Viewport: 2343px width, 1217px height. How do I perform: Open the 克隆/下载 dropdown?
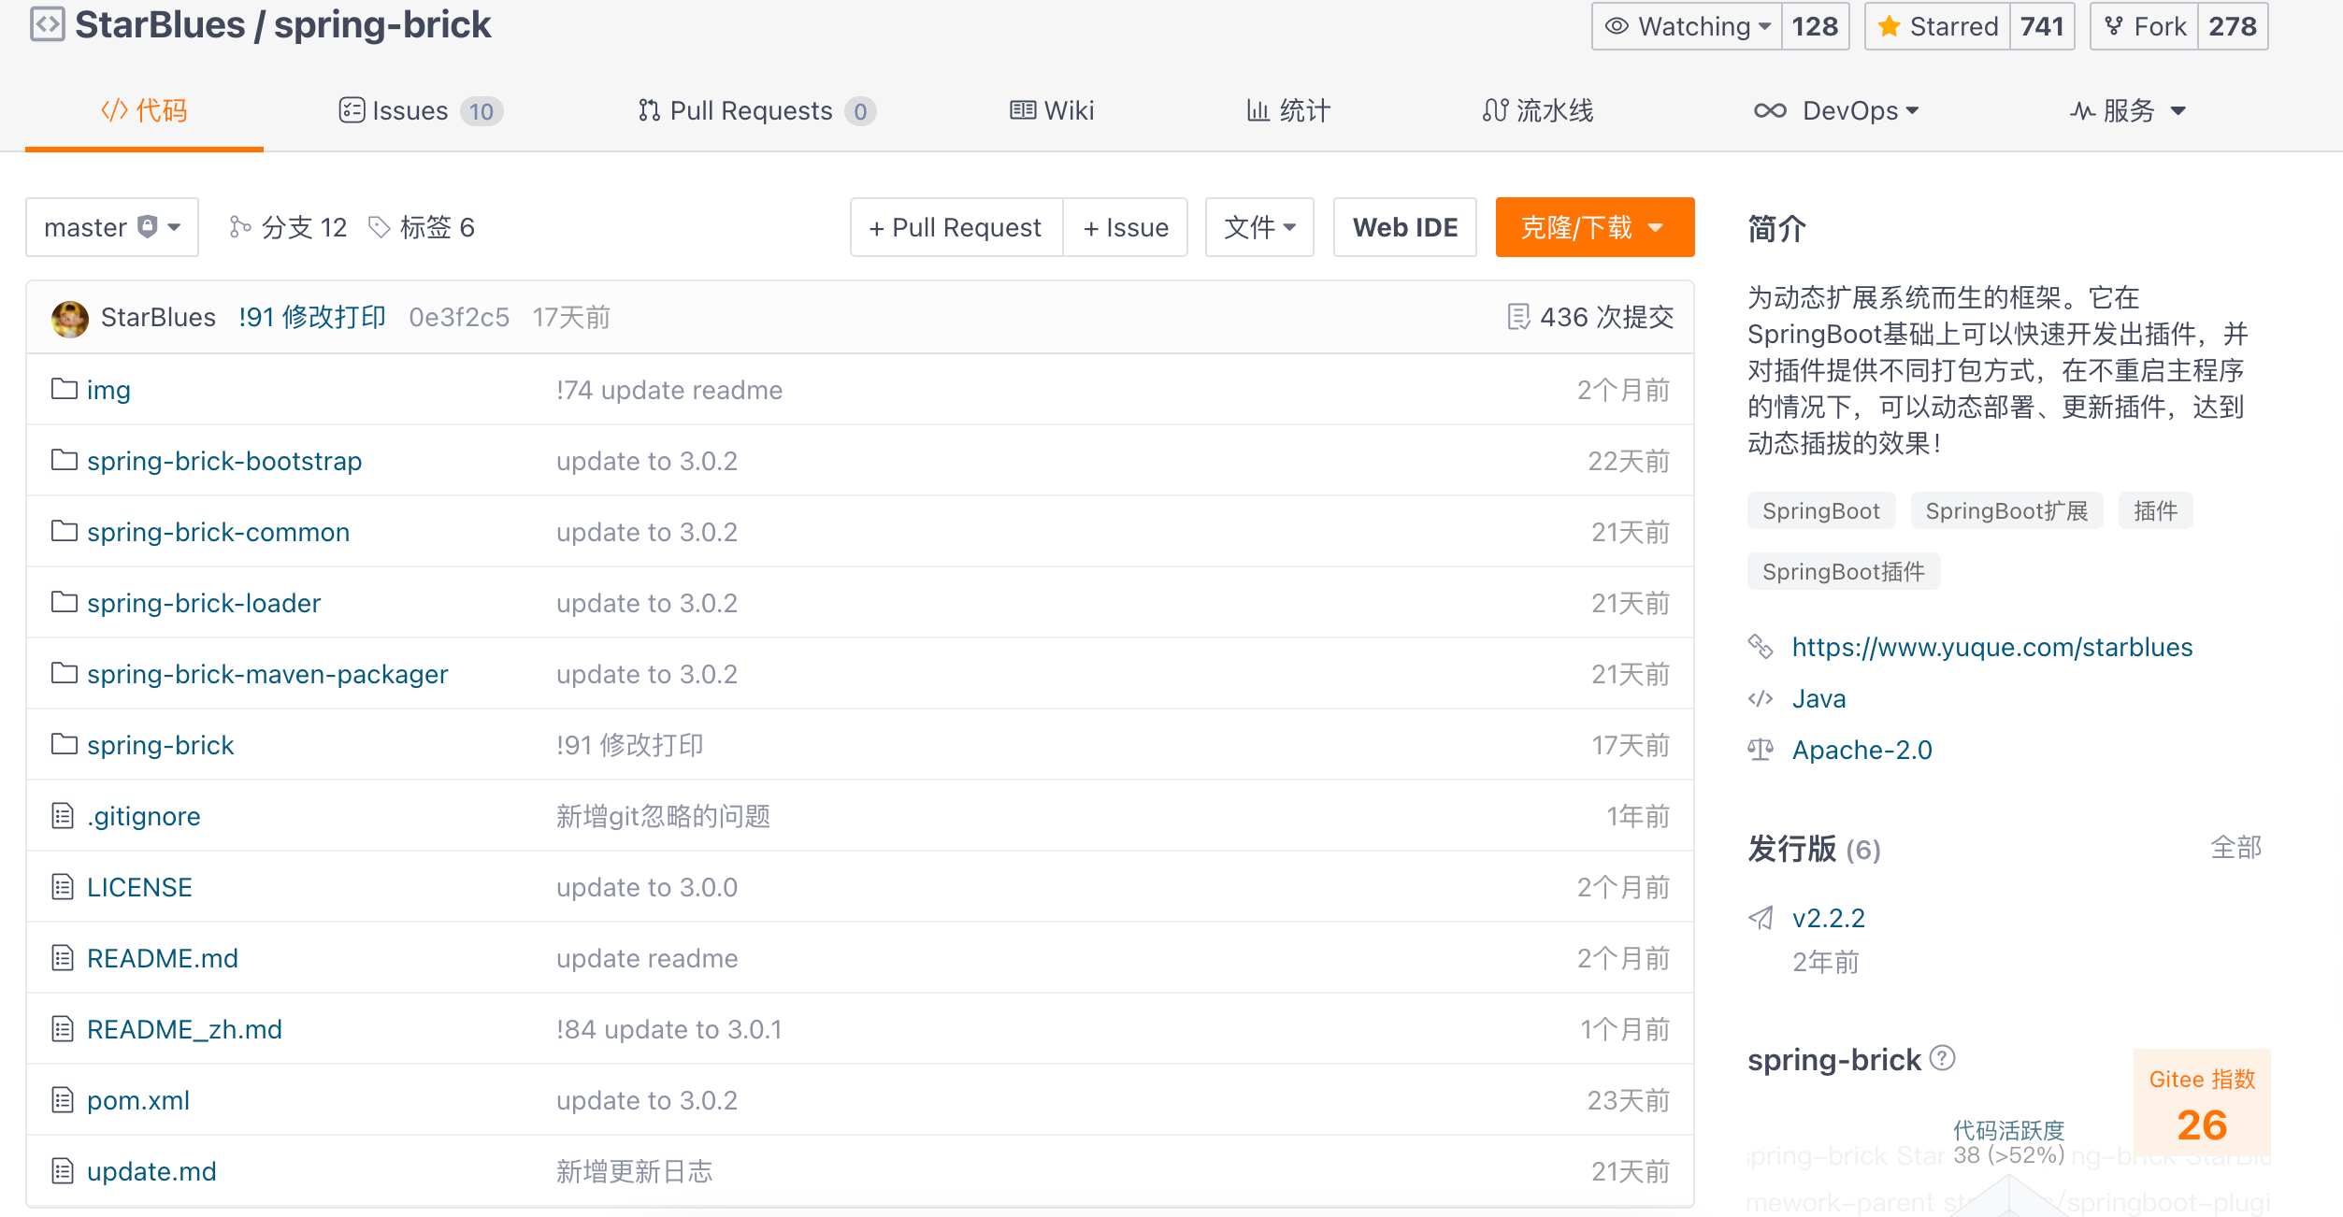tap(1594, 227)
